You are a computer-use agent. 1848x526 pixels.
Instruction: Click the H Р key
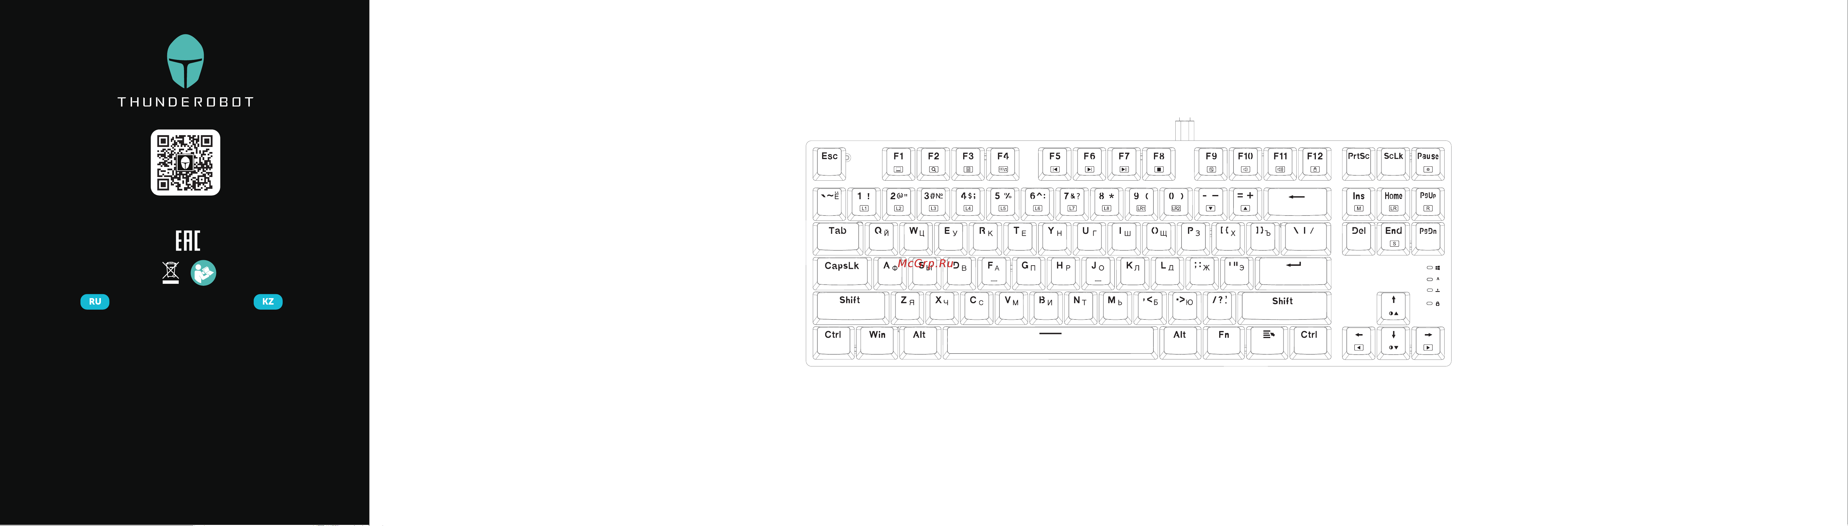tap(1063, 273)
